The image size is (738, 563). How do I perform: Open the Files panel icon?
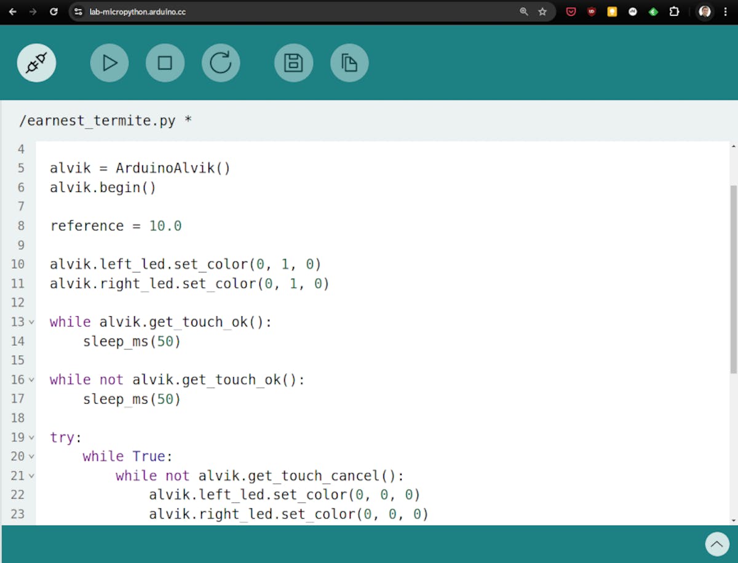pyautogui.click(x=349, y=63)
